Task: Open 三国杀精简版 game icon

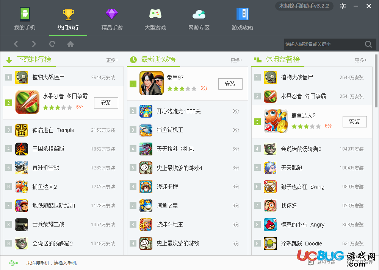Action: click(x=22, y=149)
